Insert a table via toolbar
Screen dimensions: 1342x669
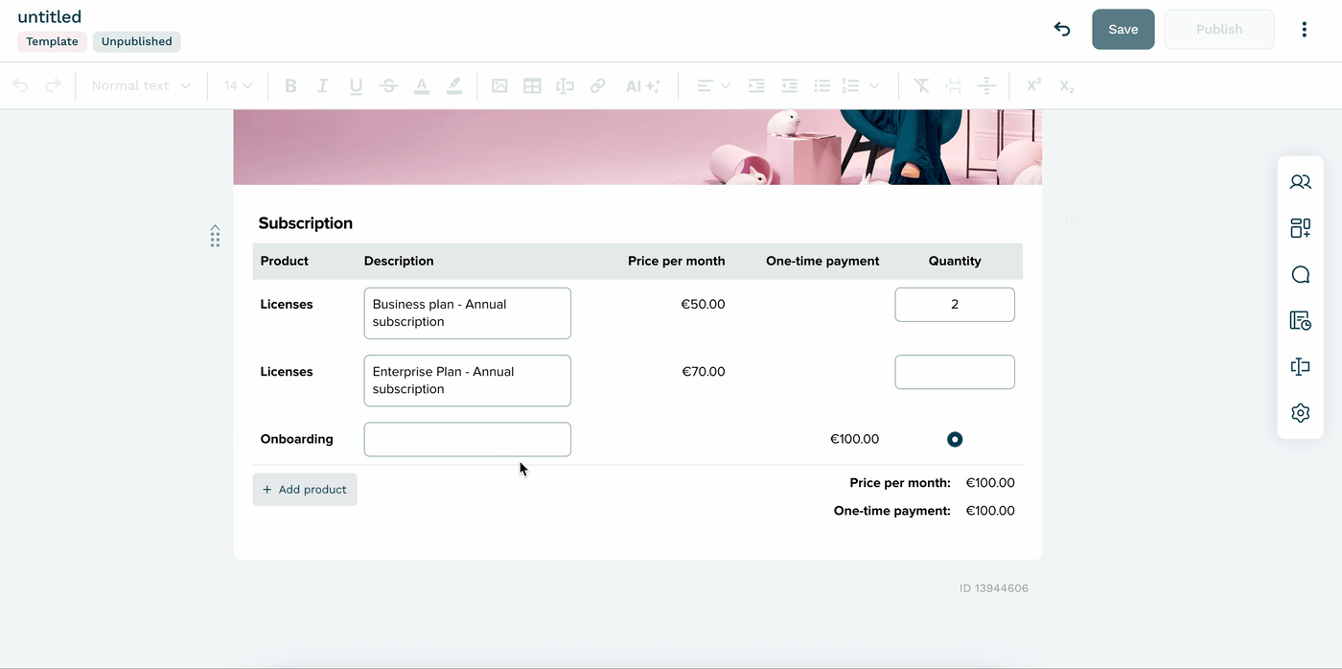tap(532, 85)
